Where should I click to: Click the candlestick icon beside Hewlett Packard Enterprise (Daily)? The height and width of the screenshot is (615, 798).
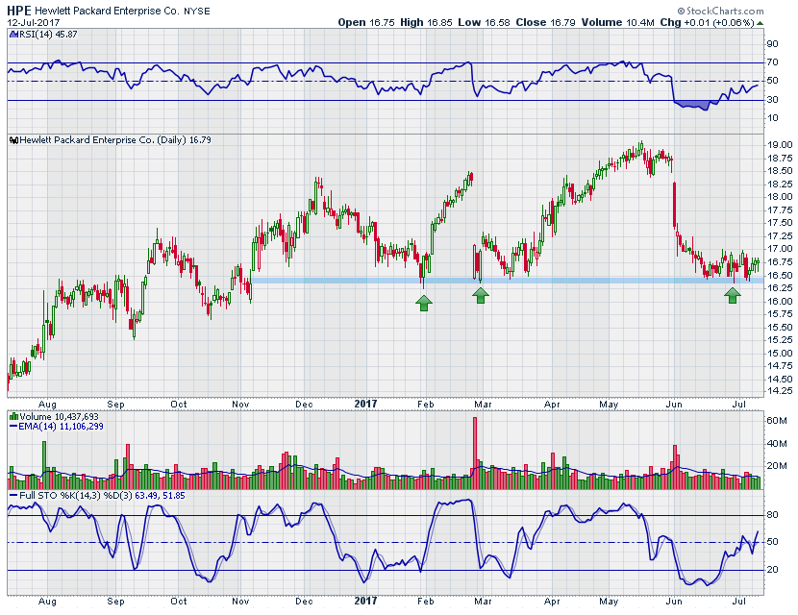coord(14,140)
